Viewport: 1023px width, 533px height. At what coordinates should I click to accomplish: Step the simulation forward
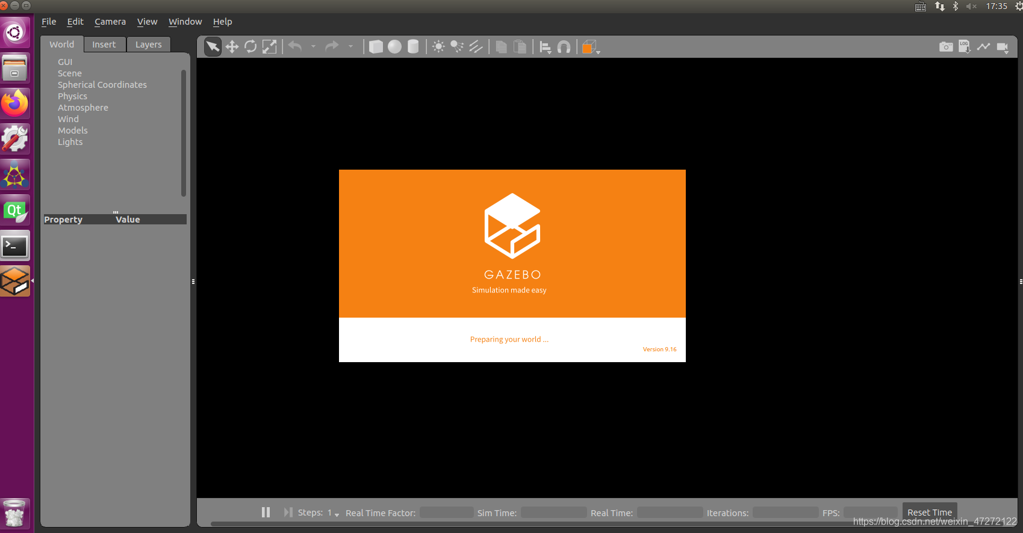point(288,512)
